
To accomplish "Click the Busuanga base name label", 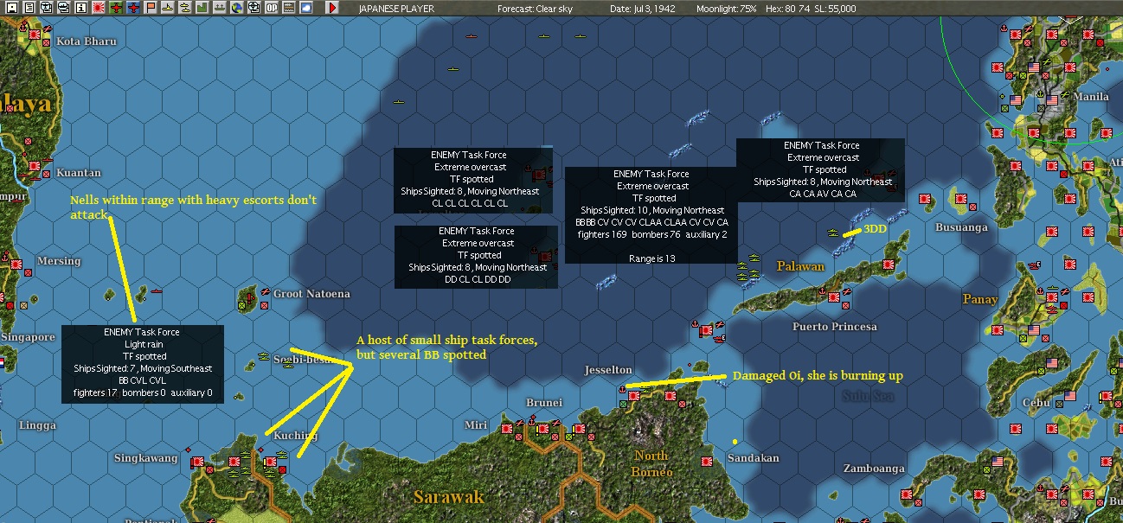I will pyautogui.click(x=961, y=228).
